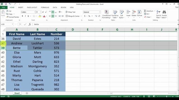This screenshot has width=179, height=100.
Task: Toggle Align Left
Action: click(50, 16)
